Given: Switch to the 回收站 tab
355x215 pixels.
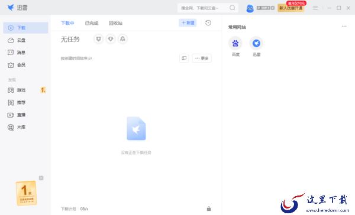Looking at the screenshot, I should click(x=115, y=23).
